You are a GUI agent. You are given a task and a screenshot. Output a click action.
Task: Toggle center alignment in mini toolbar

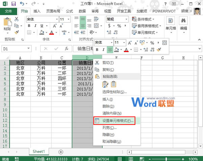(110, 50)
